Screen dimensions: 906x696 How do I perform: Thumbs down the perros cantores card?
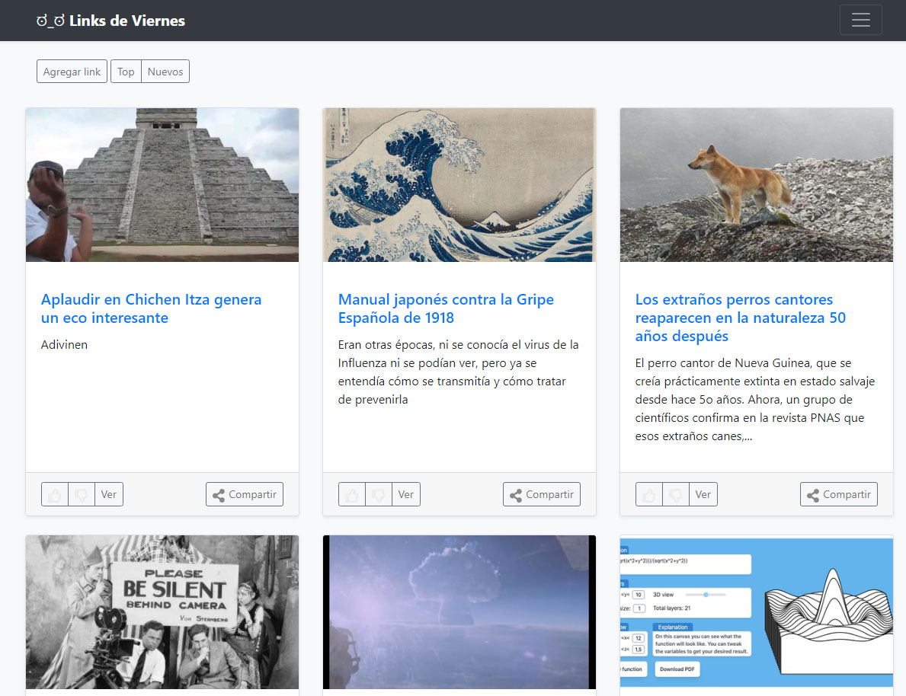coord(675,494)
